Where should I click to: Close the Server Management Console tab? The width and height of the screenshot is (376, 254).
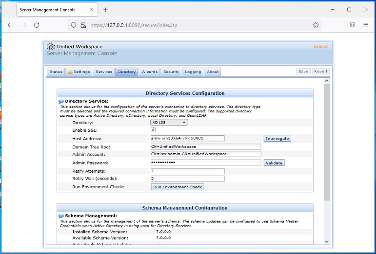pyautogui.click(x=92, y=10)
